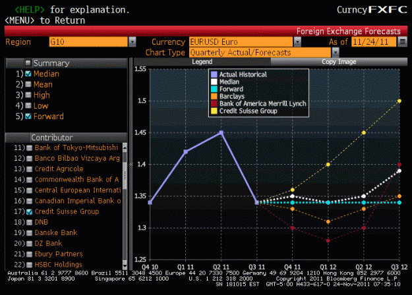Screen dimensions: 412x295
Task: Click DZ Bank contributor name
Action: (x=48, y=243)
